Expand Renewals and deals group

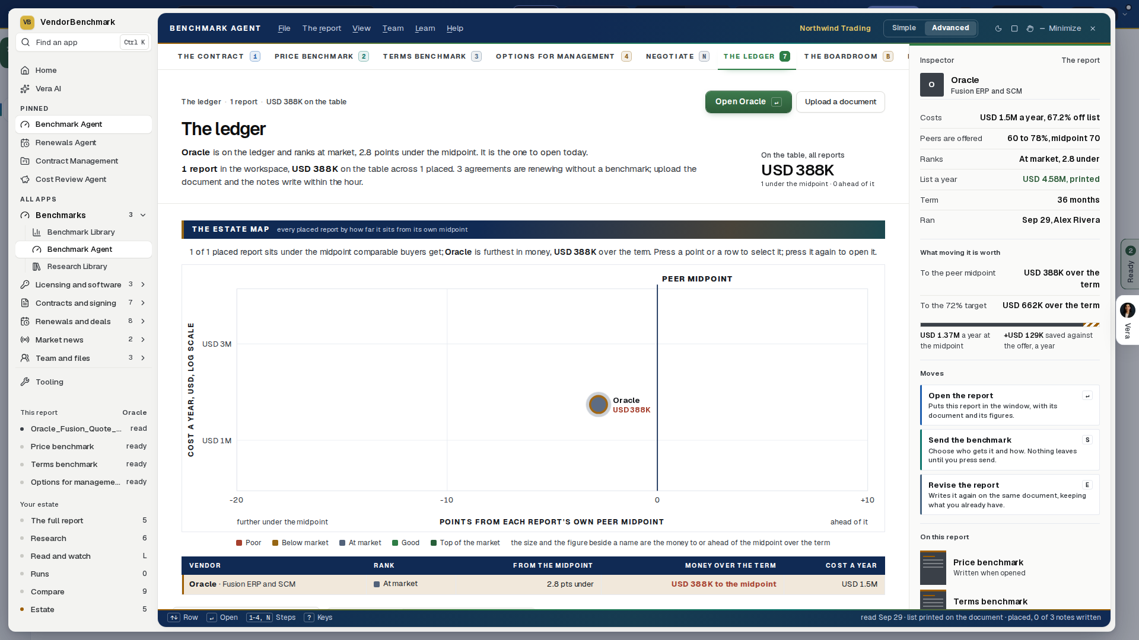point(143,321)
